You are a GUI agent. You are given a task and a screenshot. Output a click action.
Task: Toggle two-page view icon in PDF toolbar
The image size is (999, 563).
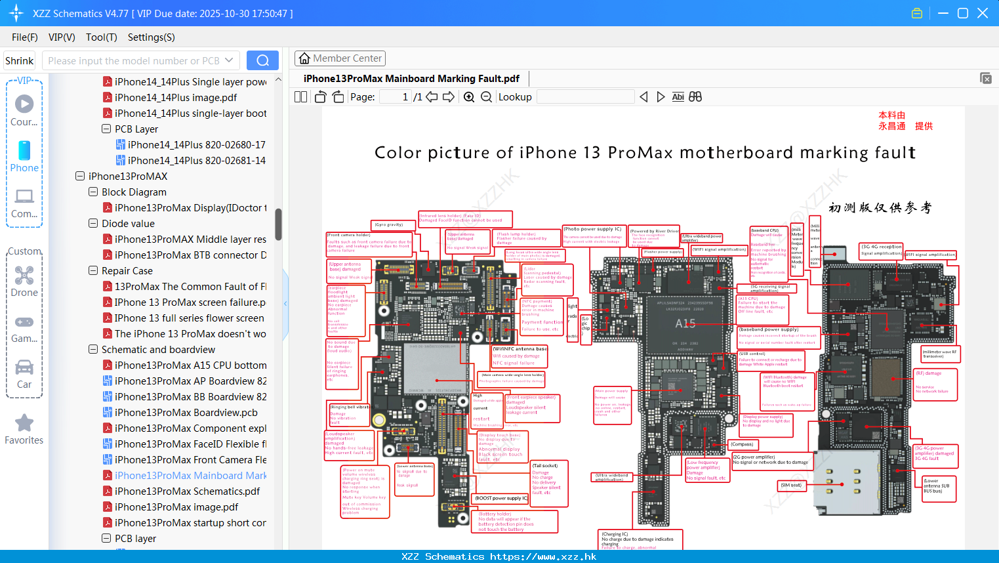pos(300,96)
